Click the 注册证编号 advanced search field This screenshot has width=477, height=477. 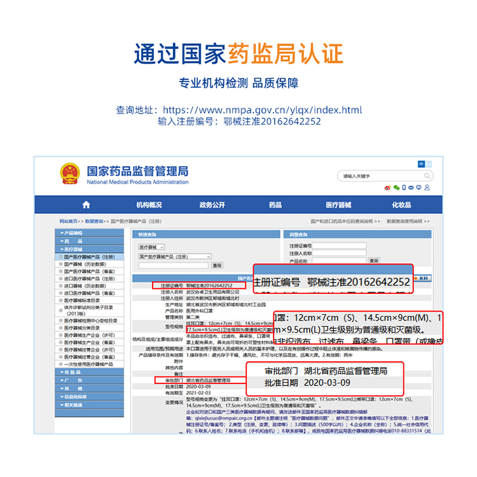pyautogui.click(x=338, y=245)
